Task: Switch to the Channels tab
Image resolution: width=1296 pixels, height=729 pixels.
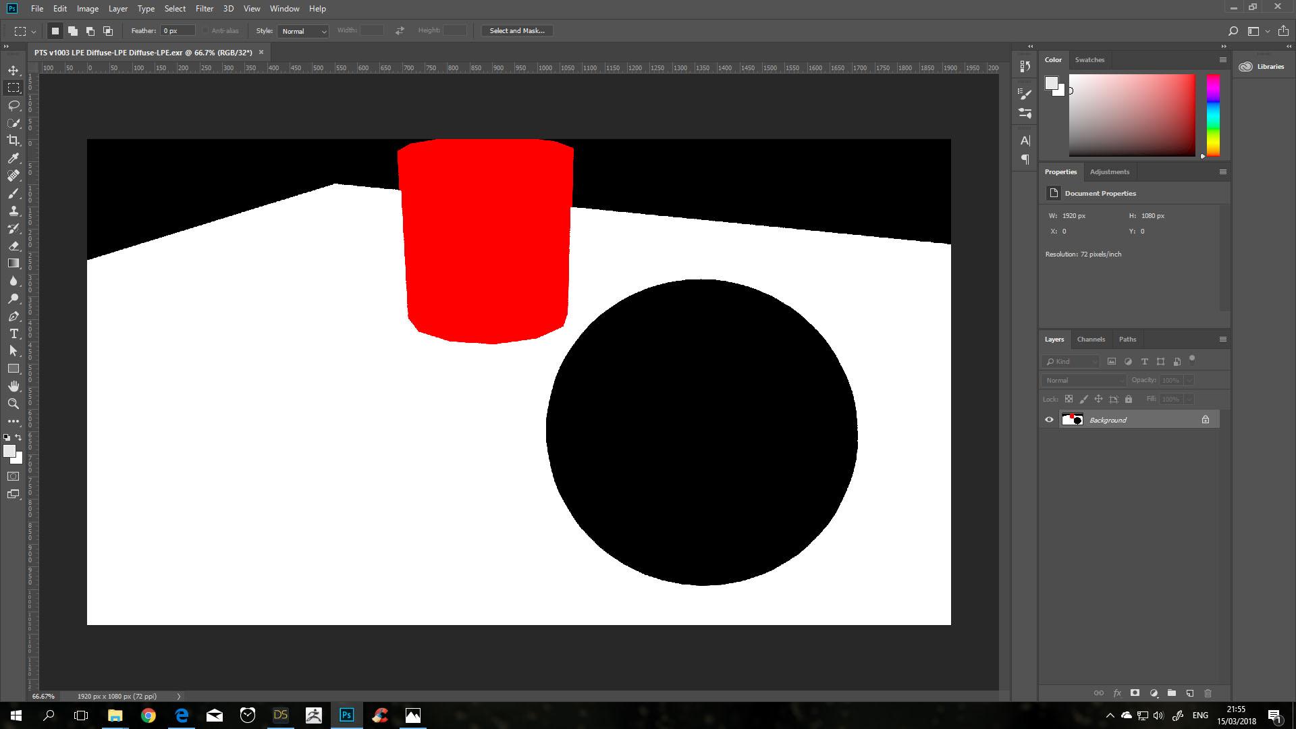Action: (1091, 340)
